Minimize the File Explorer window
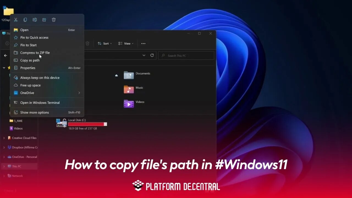Image resolution: width=352 pixels, height=198 pixels. tap(189, 34)
